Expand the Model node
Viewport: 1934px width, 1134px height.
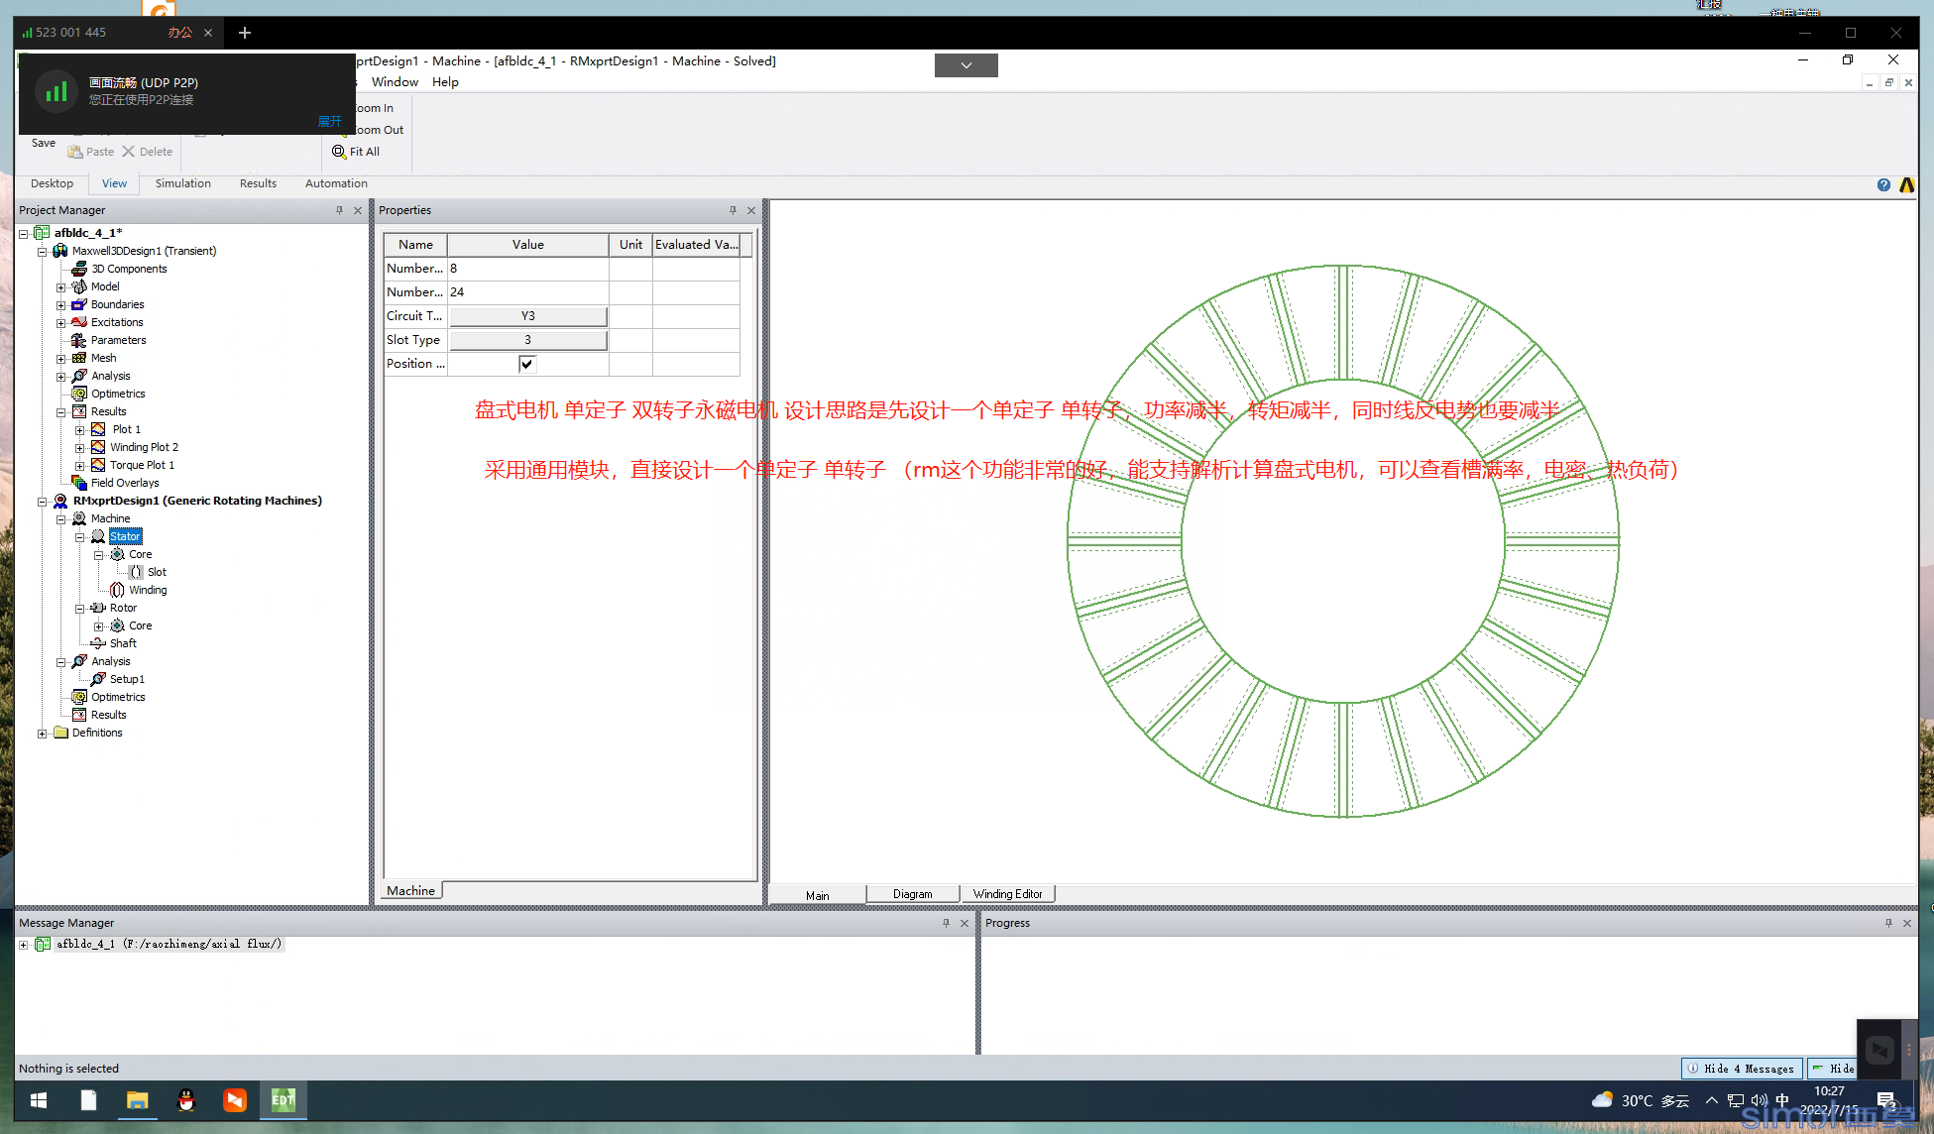(60, 287)
